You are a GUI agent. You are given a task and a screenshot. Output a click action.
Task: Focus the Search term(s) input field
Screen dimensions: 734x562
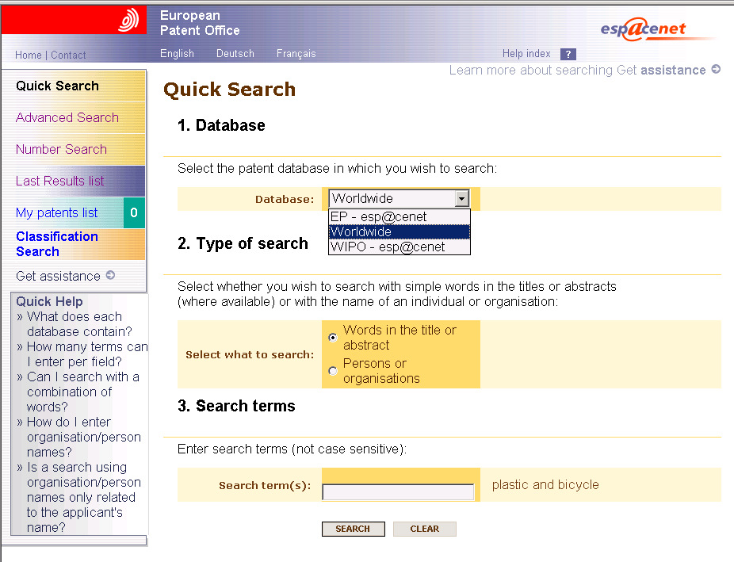click(398, 491)
